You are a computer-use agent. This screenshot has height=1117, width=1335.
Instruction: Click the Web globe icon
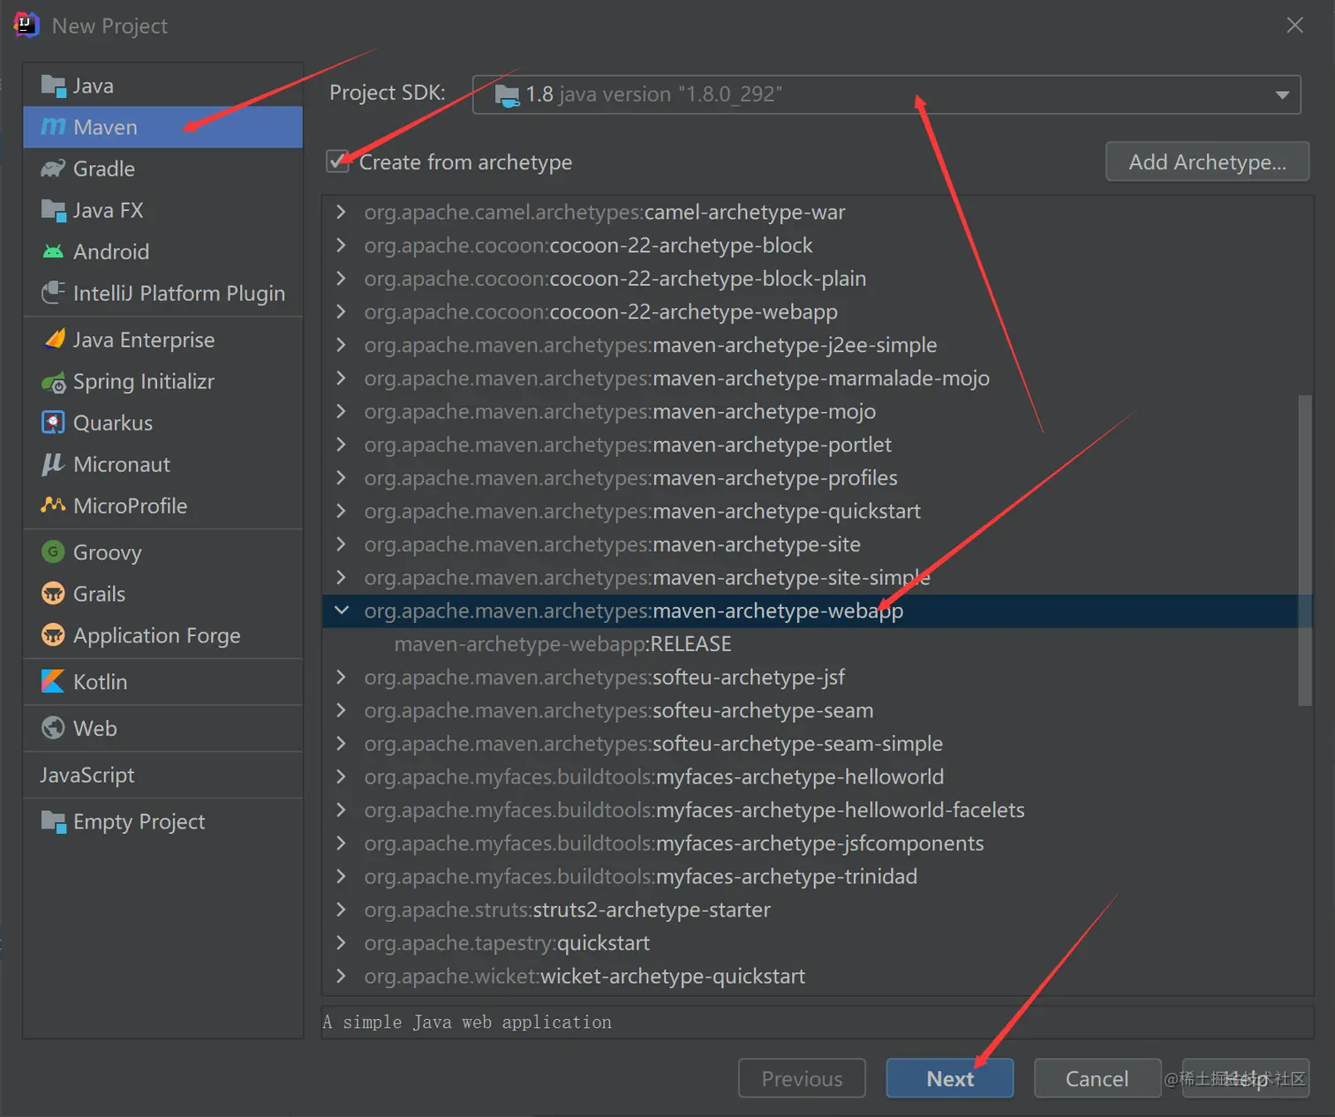pyautogui.click(x=53, y=728)
